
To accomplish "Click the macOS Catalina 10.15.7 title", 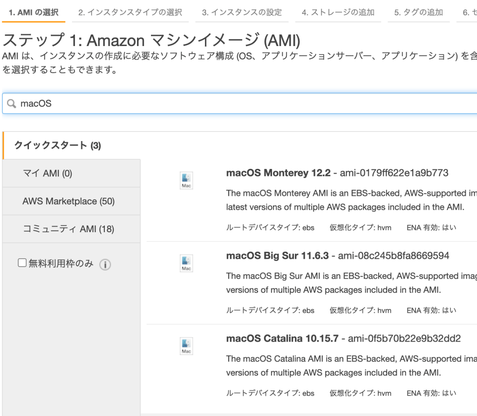I will pos(282,338).
